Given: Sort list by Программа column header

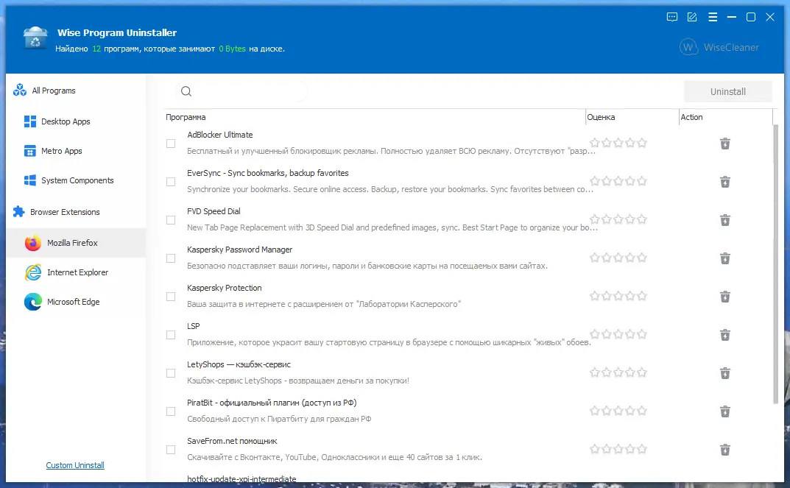Looking at the screenshot, I should click(186, 117).
